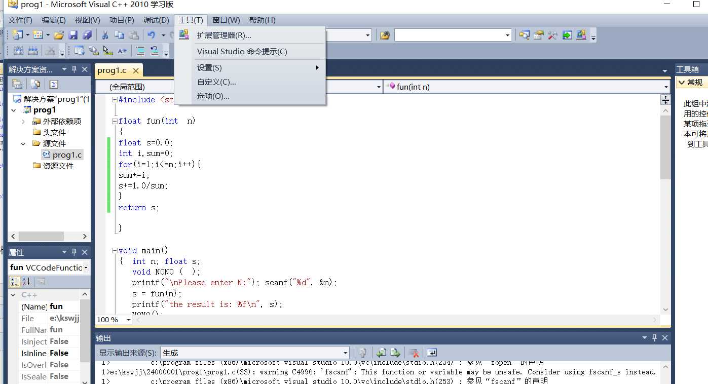Click the Add New Item toolbar icon
The height and width of the screenshot is (384, 708).
click(38, 35)
